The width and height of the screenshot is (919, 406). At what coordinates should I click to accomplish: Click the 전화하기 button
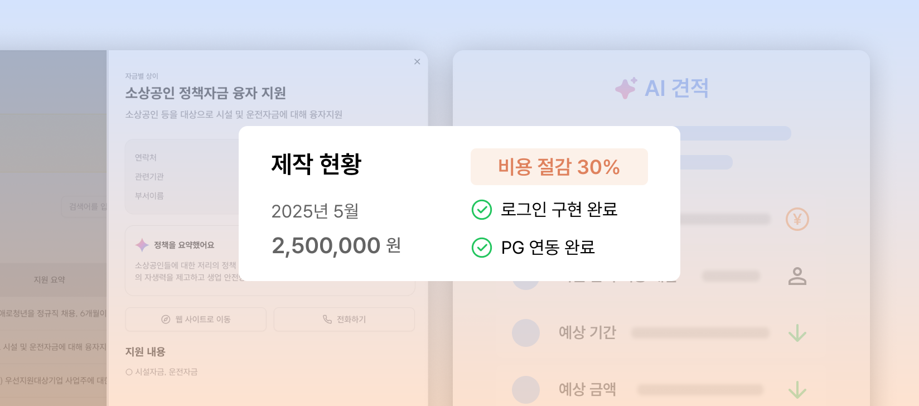click(344, 320)
